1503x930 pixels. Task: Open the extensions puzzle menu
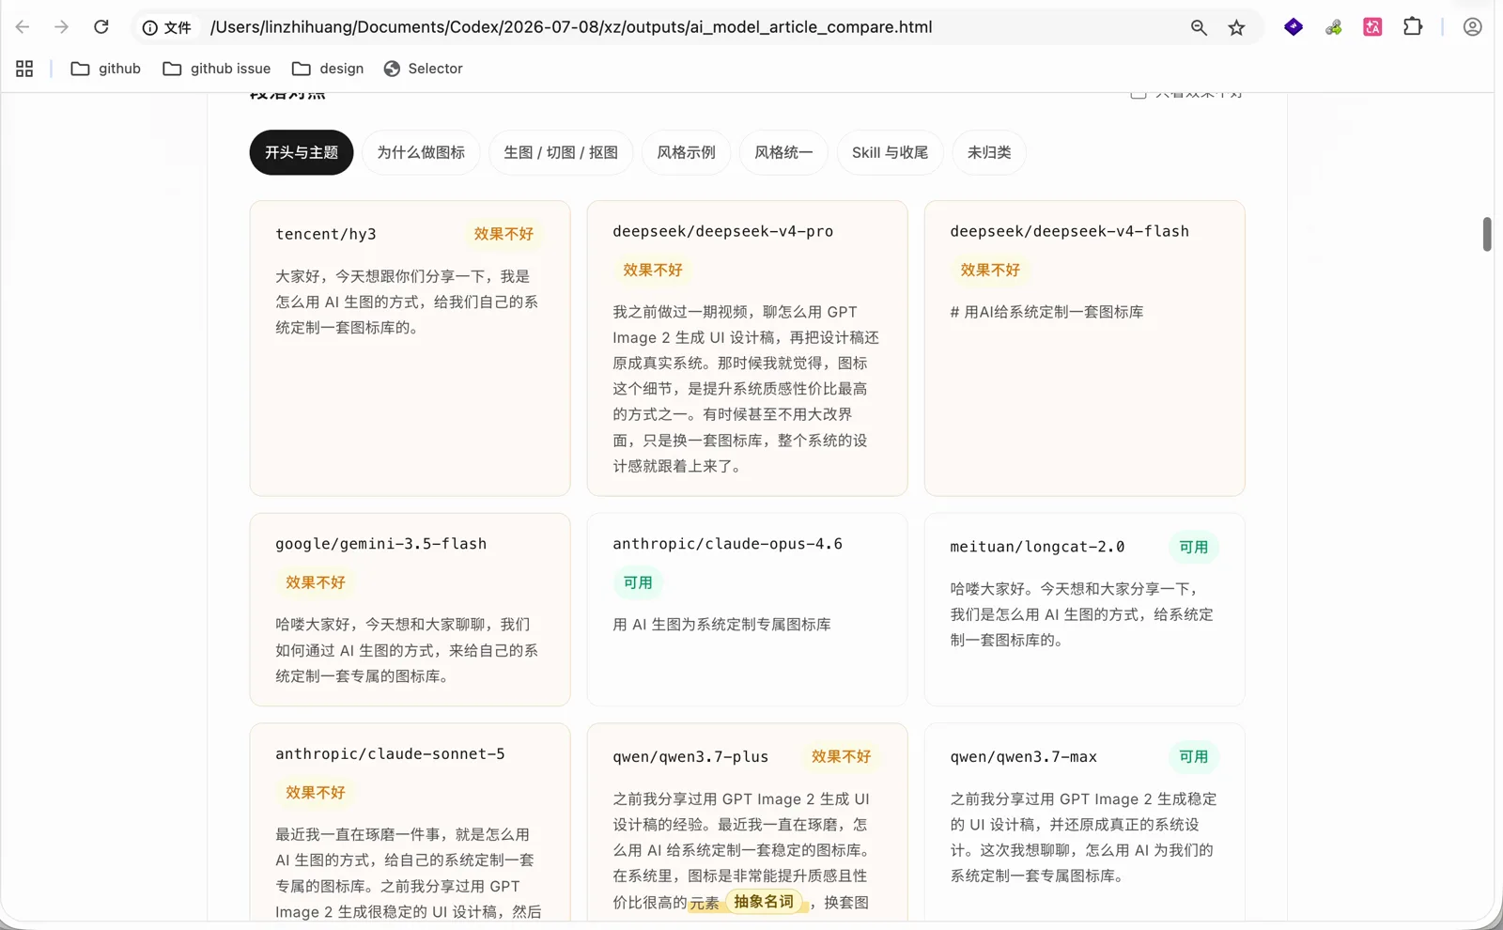point(1413,27)
